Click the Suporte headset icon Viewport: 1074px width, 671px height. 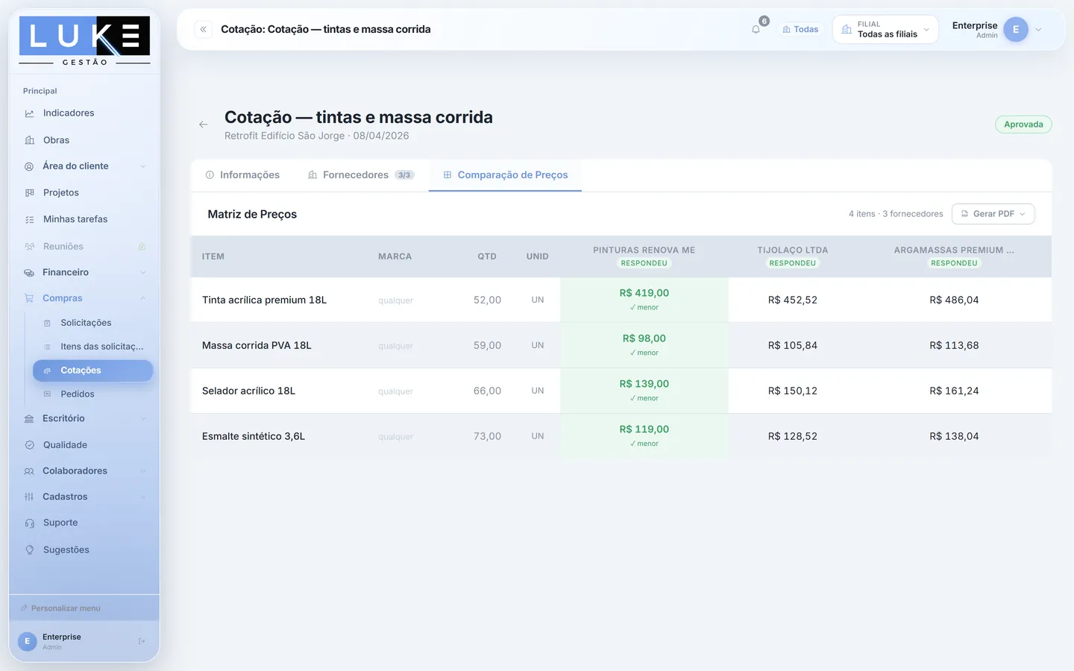[30, 523]
